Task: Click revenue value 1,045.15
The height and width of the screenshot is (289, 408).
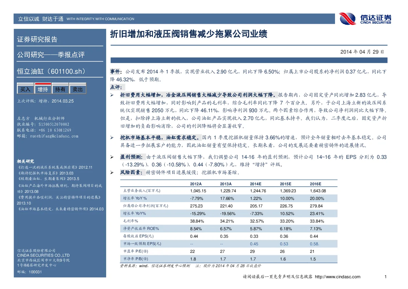Action: click(x=198, y=191)
